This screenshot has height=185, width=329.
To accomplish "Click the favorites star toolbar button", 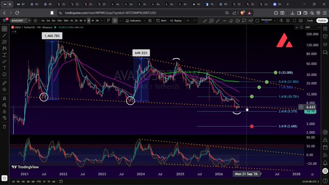I will click(x=4, y=178).
